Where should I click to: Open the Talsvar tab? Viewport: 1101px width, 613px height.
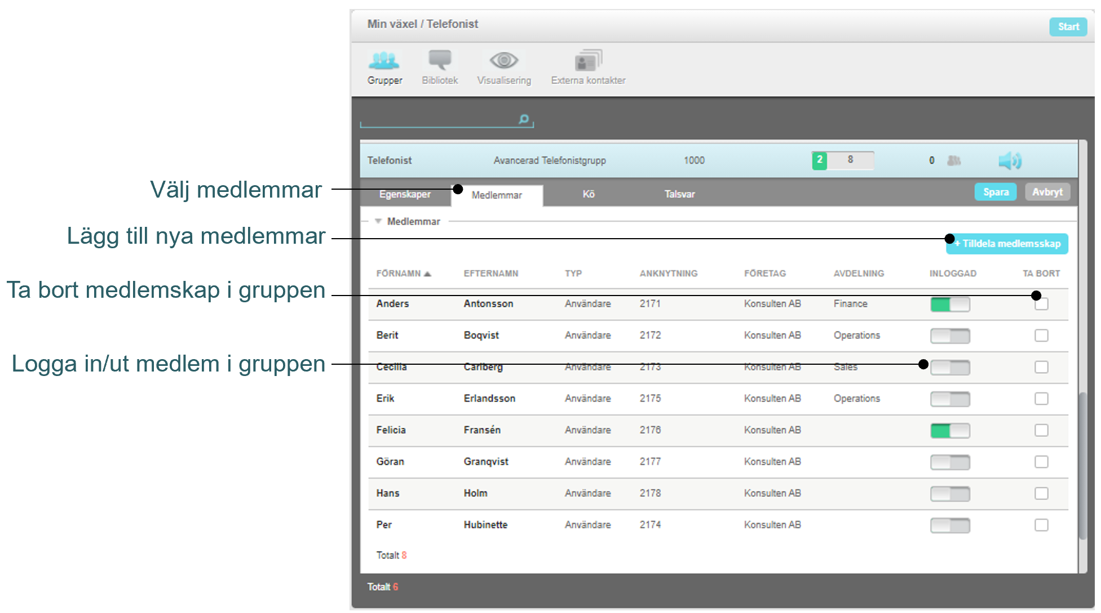(679, 194)
